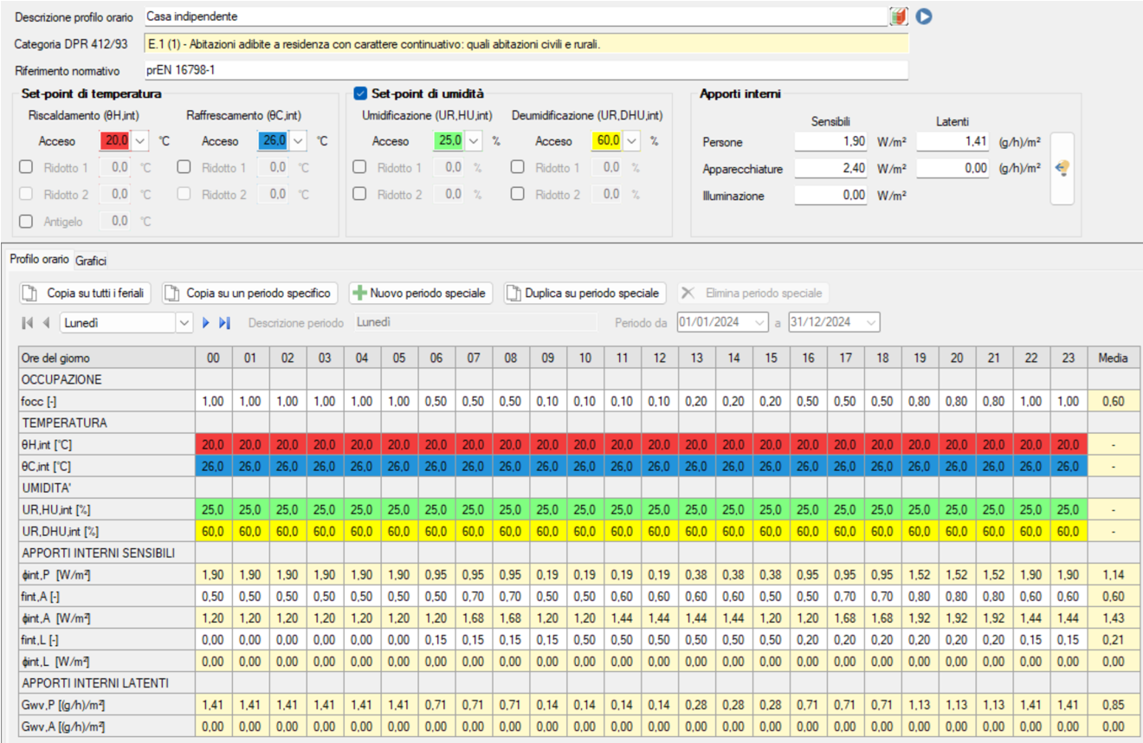The width and height of the screenshot is (1143, 743).
Task: Jump to the first period
Action: (x=28, y=322)
